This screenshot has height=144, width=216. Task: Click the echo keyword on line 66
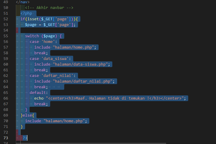click(x=39, y=98)
